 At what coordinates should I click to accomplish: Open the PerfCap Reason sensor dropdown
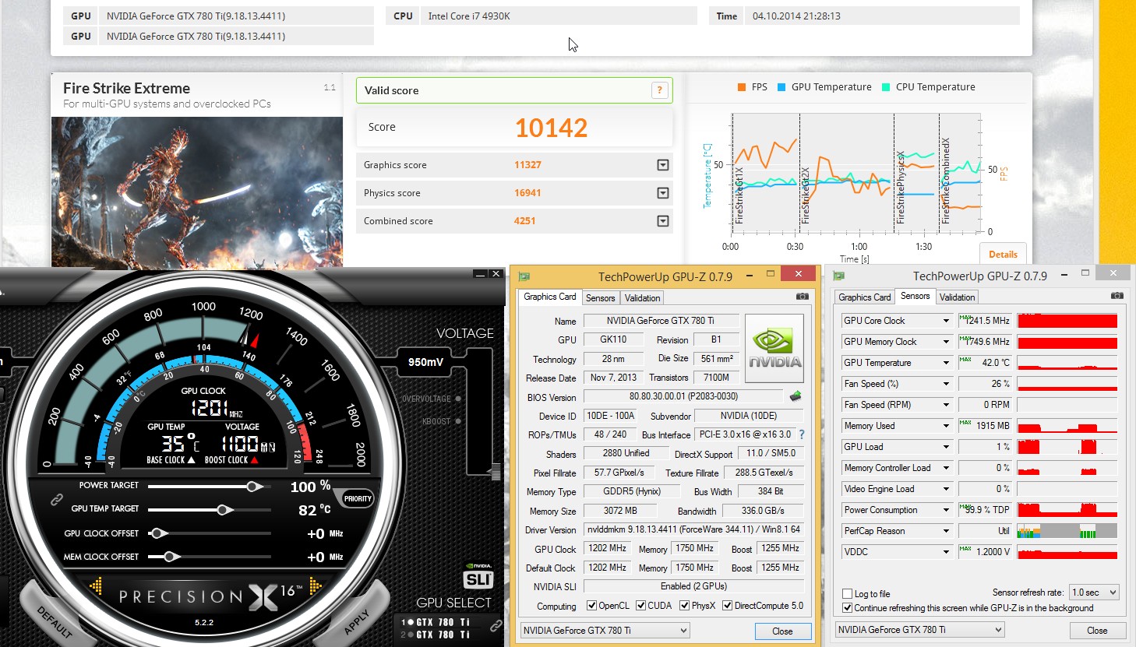coord(946,531)
